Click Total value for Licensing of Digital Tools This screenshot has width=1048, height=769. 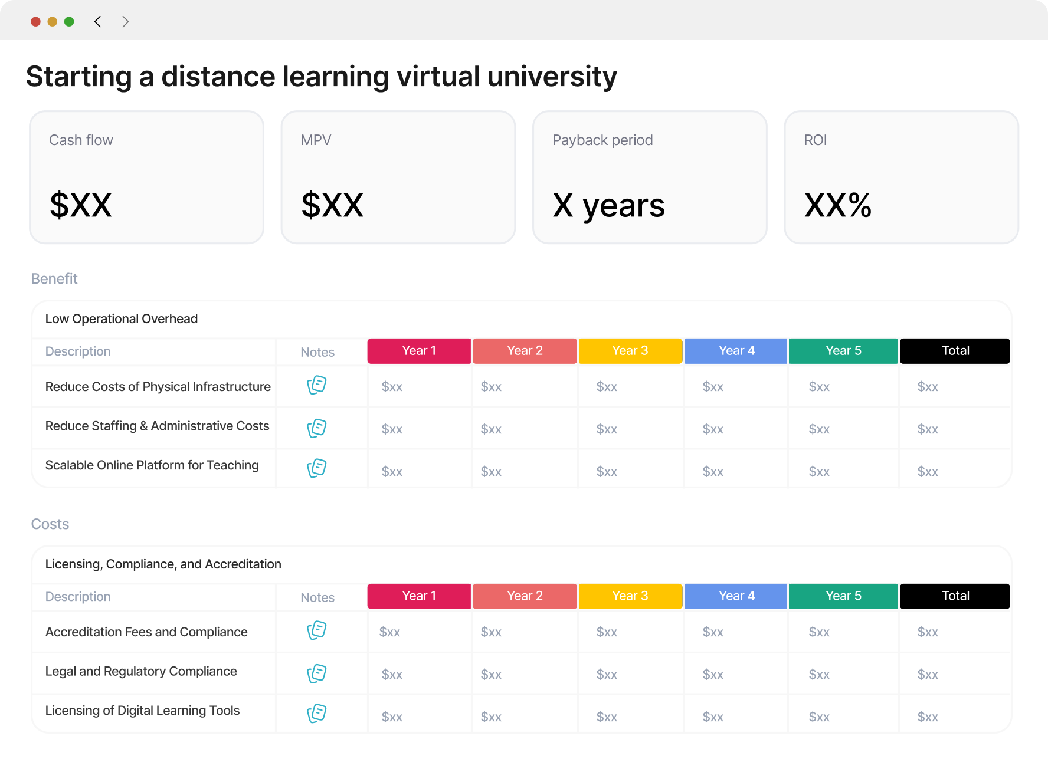point(928,717)
